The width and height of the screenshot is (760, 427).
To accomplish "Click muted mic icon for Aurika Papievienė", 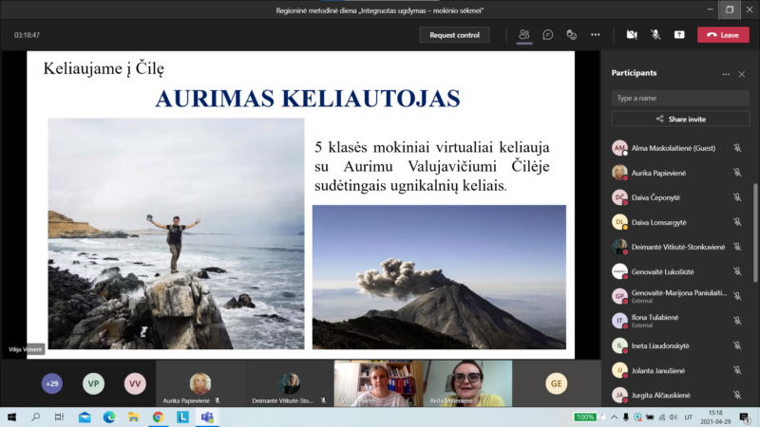I will coord(737,173).
